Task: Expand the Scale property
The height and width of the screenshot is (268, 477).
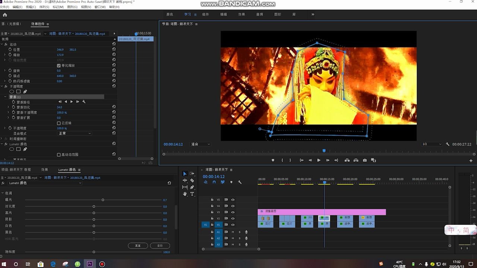Action: (x=5, y=55)
